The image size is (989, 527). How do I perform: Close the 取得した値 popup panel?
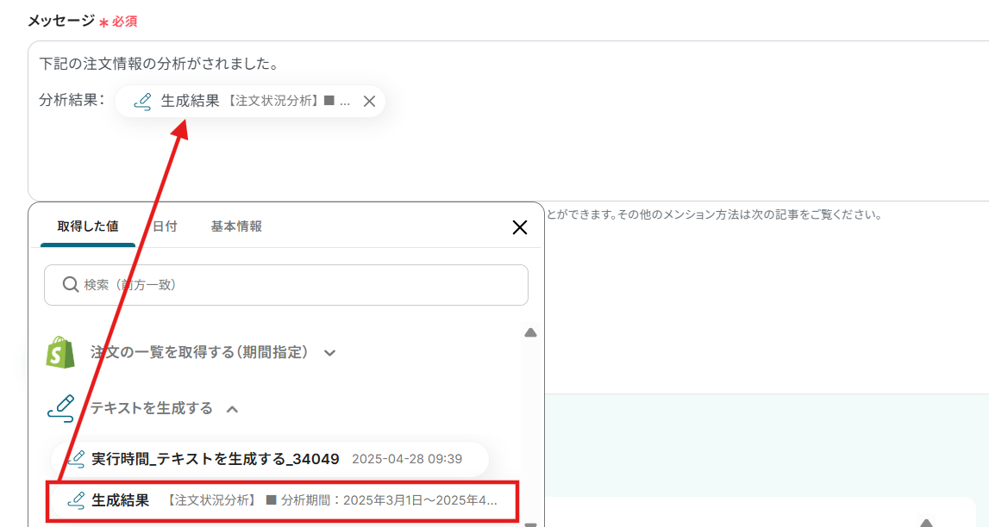pos(520,227)
